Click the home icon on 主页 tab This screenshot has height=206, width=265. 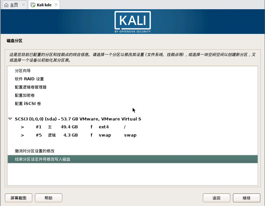pyautogui.click(x=6, y=5)
